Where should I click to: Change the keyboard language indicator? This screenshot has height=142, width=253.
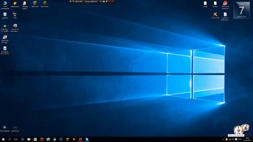point(240,139)
